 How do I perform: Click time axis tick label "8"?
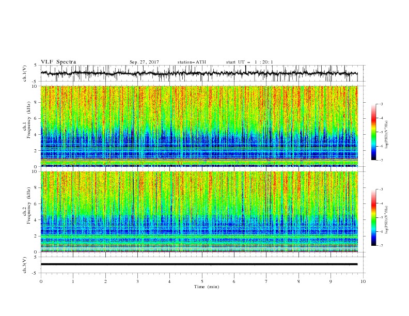click(x=298, y=281)
